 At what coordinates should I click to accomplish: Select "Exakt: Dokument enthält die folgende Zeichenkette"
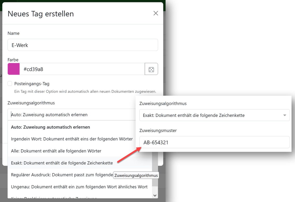(62, 163)
